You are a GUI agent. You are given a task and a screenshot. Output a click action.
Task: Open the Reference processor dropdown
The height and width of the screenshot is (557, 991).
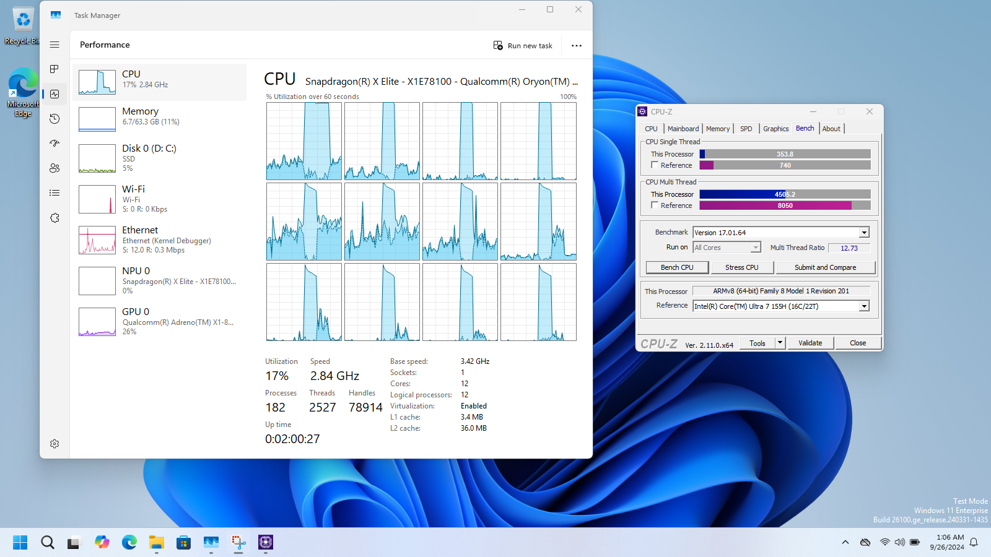coord(864,306)
